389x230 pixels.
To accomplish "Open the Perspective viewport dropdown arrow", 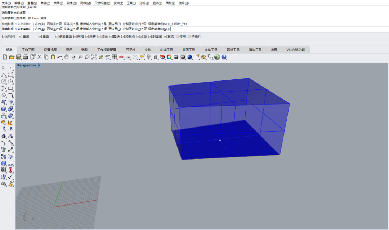I will point(39,65).
